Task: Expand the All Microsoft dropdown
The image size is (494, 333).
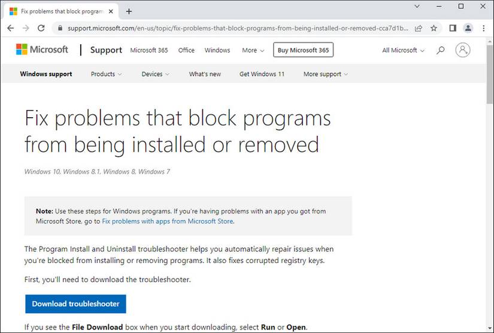Action: (404, 50)
